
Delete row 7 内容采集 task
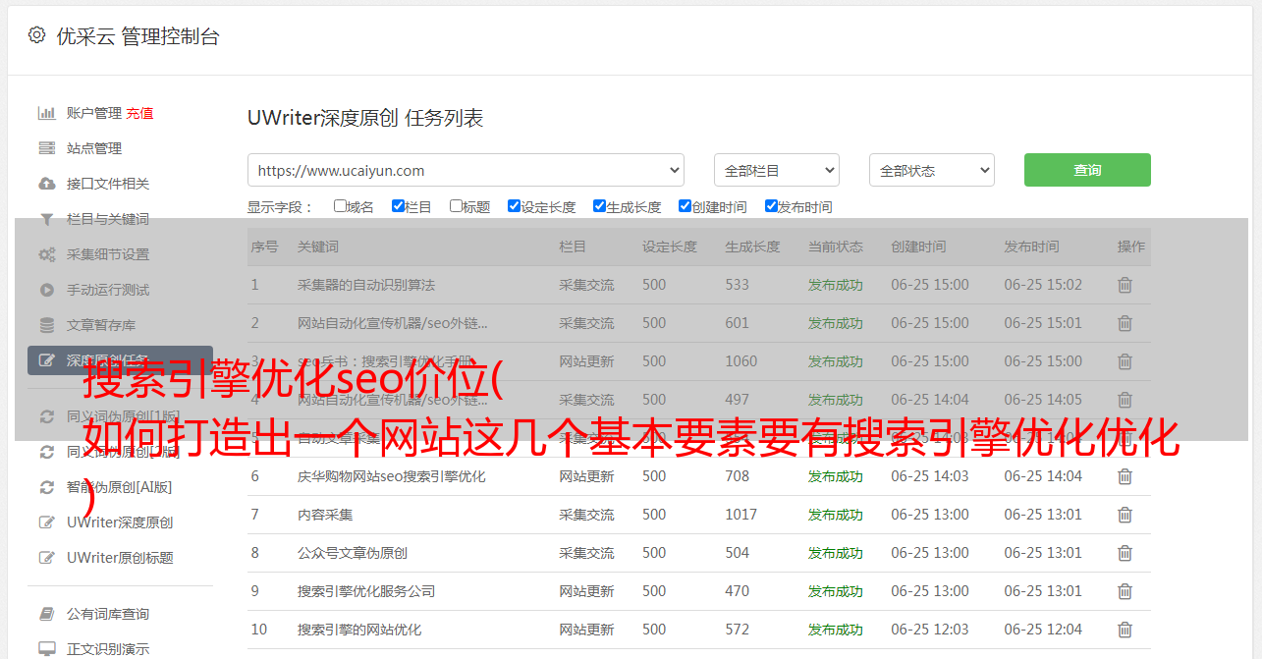1125,515
